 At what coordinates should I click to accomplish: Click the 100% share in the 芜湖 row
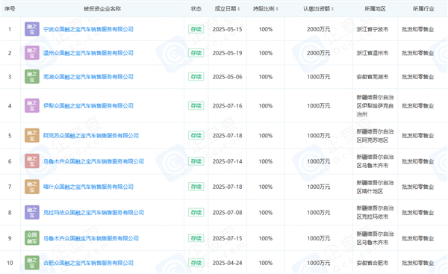coord(265,77)
